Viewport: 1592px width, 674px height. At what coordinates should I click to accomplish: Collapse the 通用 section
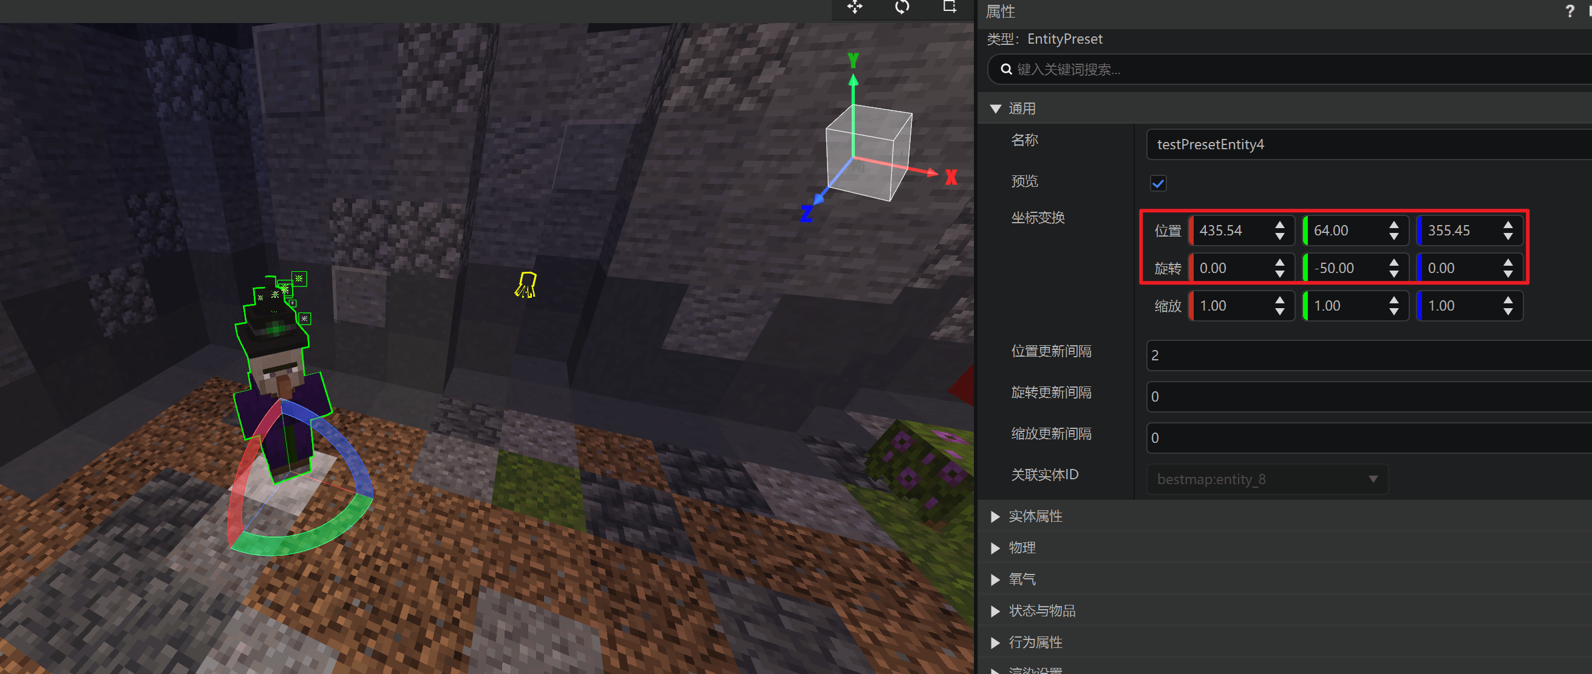coord(996,109)
